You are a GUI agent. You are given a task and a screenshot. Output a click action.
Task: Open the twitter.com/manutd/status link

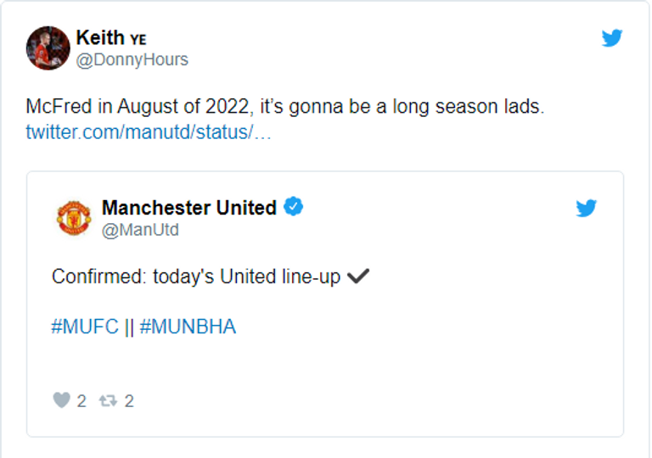click(148, 133)
